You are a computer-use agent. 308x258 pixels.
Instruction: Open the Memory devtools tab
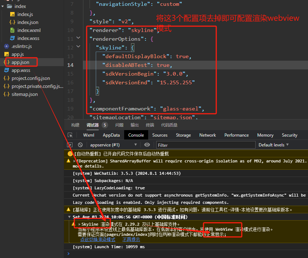(x=265, y=135)
